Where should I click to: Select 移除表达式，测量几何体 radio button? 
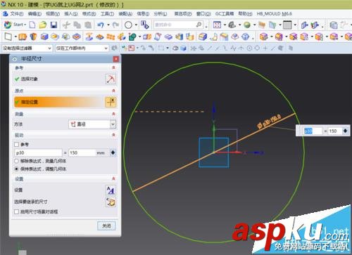click(x=16, y=161)
